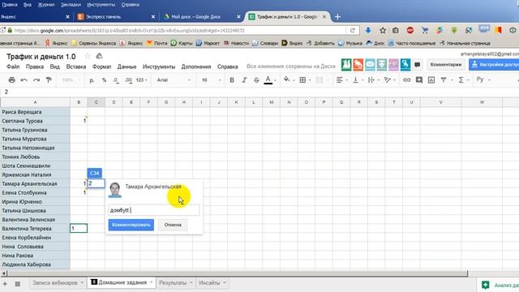Open the borders dropdown

click(x=304, y=80)
